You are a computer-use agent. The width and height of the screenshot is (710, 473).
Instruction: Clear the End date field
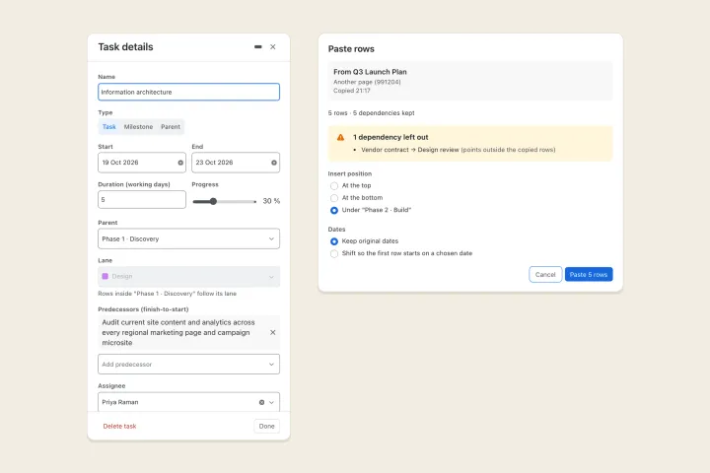tap(274, 163)
